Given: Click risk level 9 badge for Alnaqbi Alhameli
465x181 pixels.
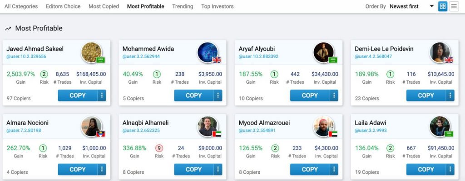Looking at the screenshot, I should coord(159,148).
